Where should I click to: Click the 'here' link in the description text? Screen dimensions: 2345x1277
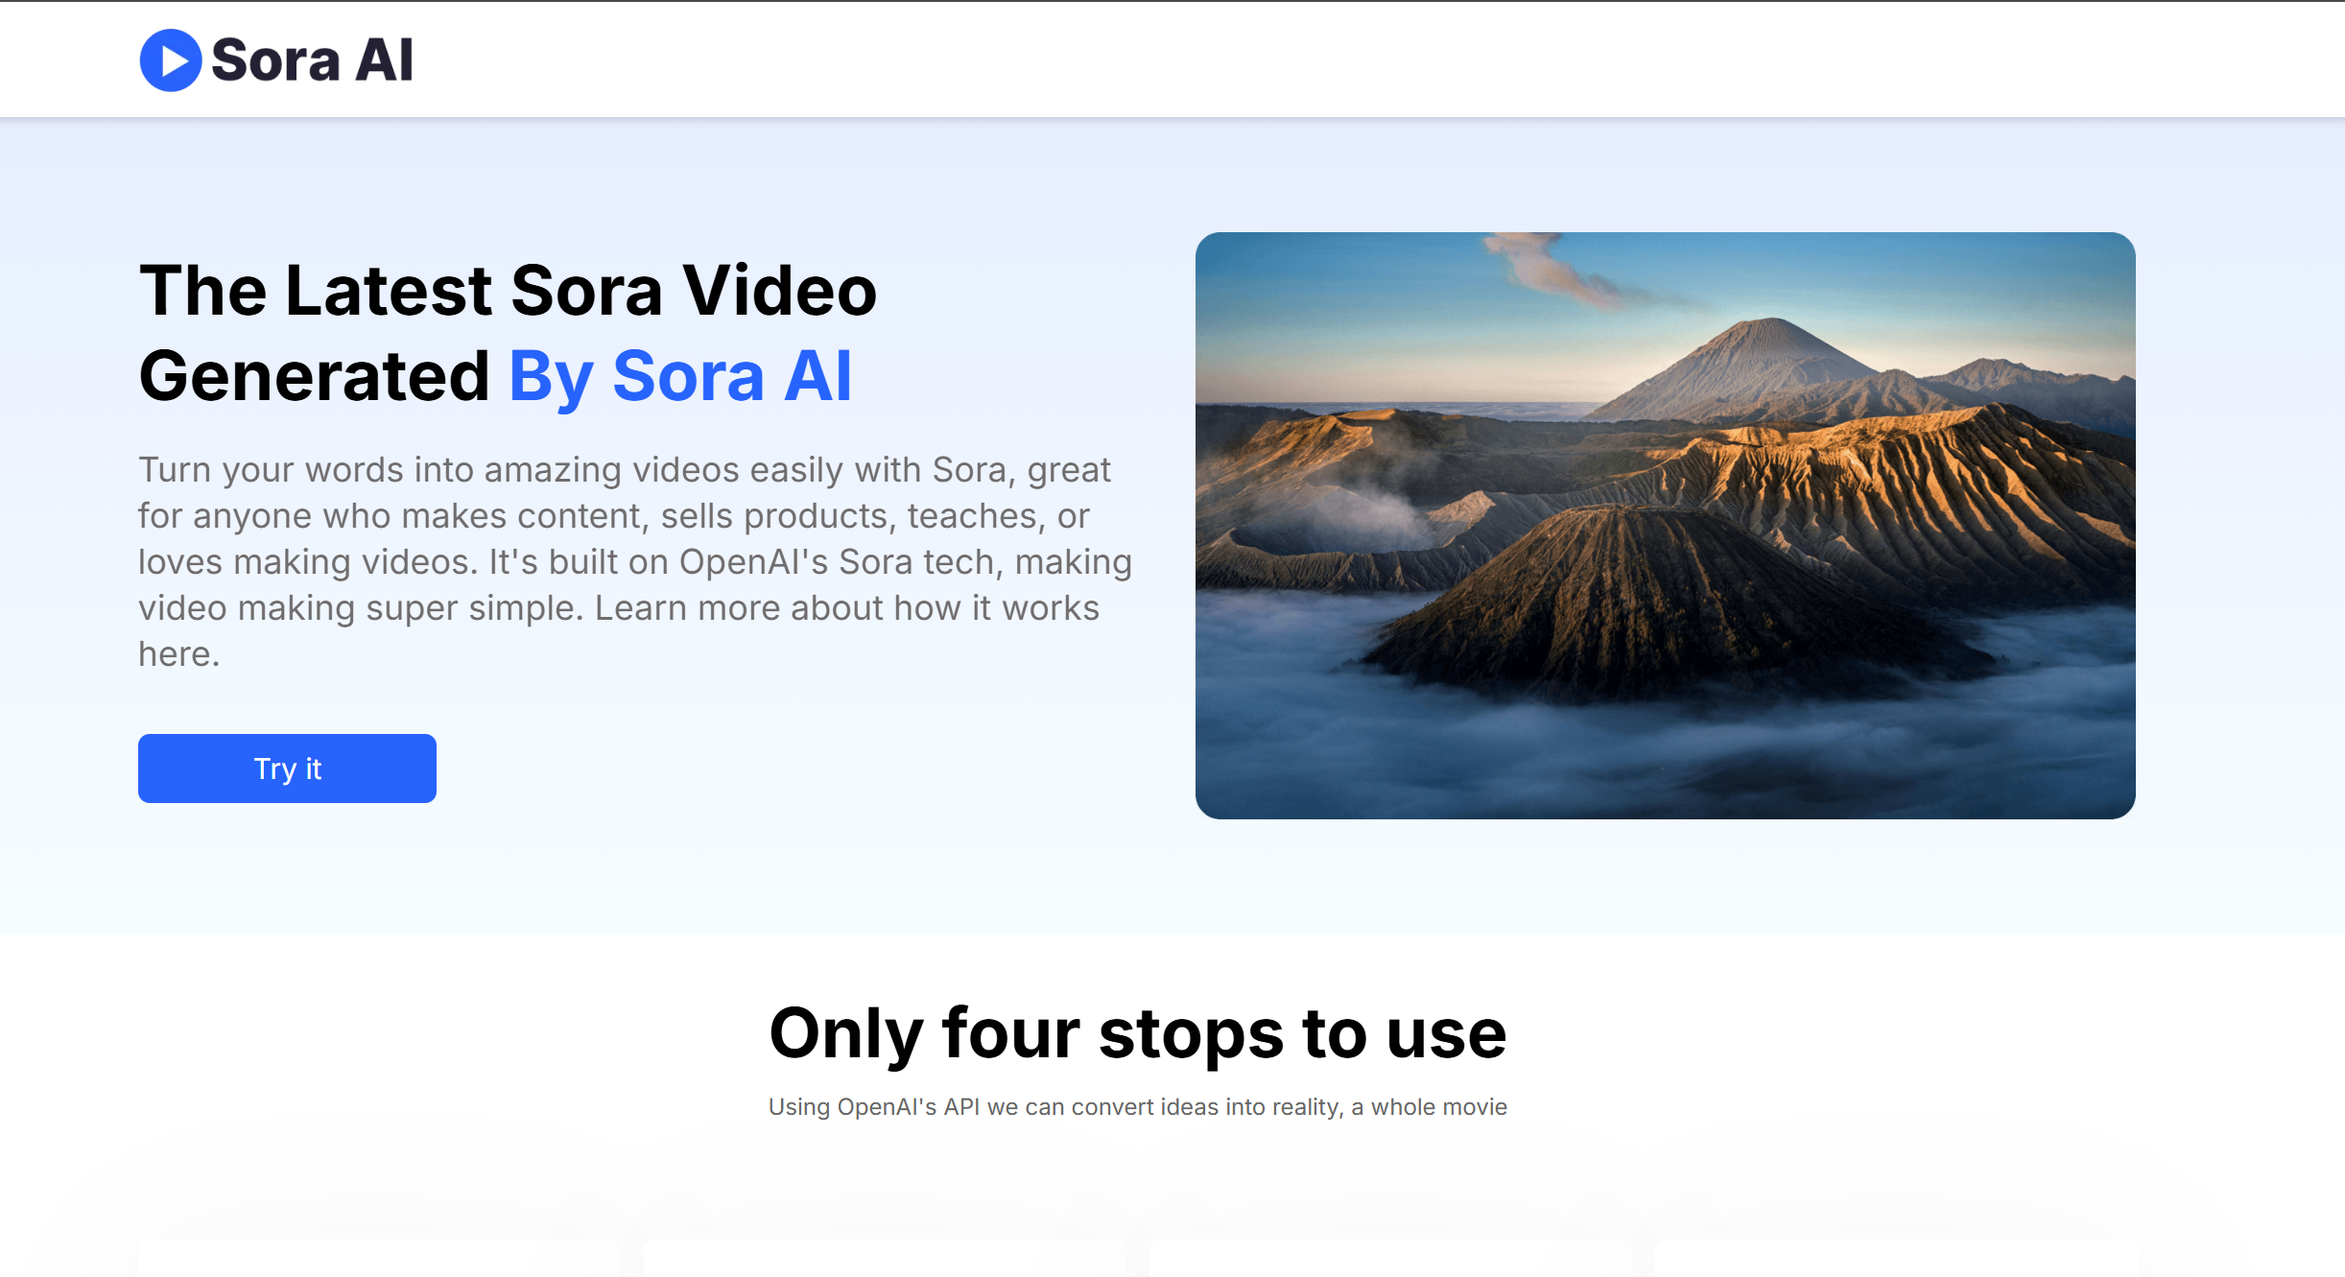click(x=178, y=652)
